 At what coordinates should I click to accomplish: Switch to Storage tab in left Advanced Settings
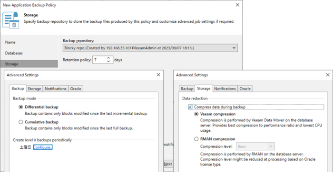pos(34,89)
